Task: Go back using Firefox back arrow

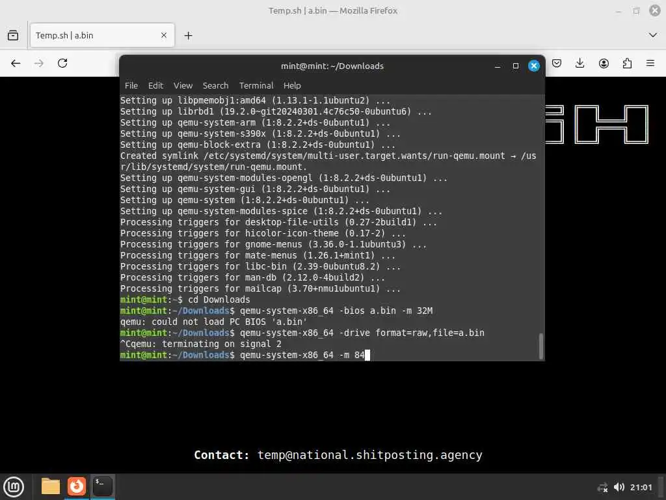Action: 16,63
